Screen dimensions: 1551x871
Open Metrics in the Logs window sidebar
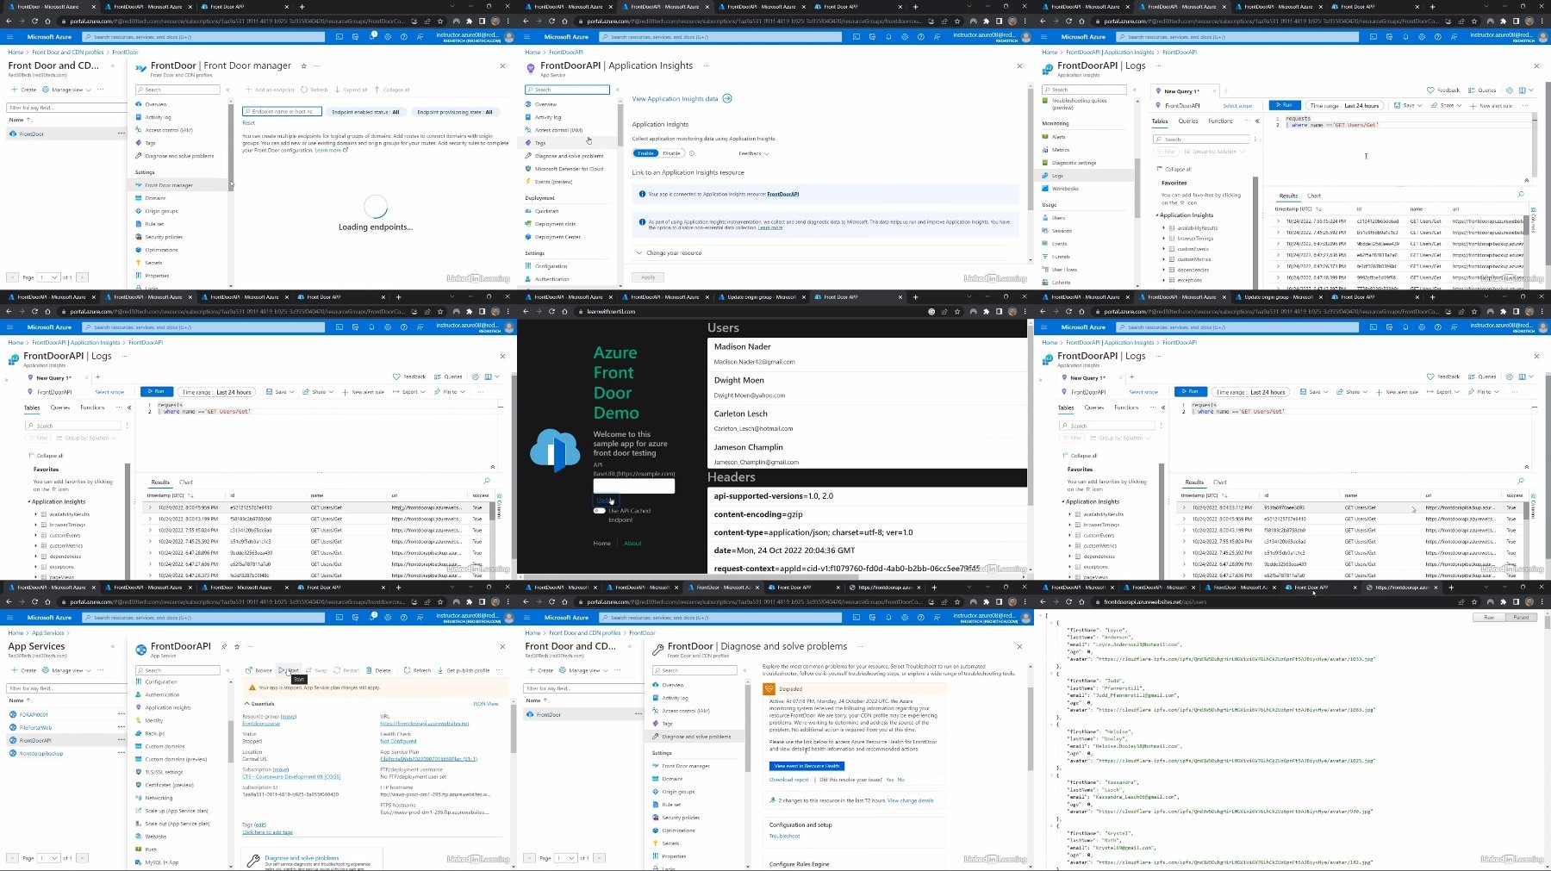1060,150
